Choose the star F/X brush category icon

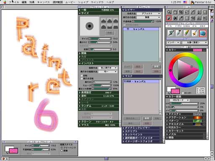click(x=194, y=33)
